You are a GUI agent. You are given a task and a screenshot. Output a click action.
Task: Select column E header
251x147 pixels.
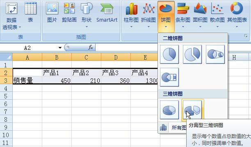(145, 57)
